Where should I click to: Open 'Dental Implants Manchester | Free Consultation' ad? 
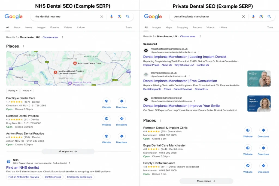tap(180, 81)
